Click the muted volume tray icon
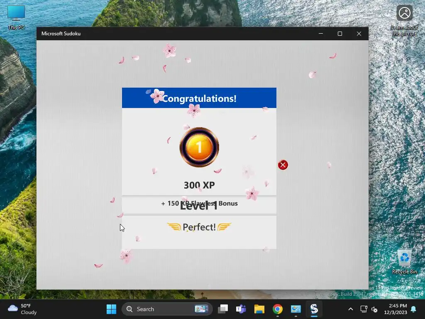Screen dimensions: 425x319 pyautogui.click(x=375, y=309)
